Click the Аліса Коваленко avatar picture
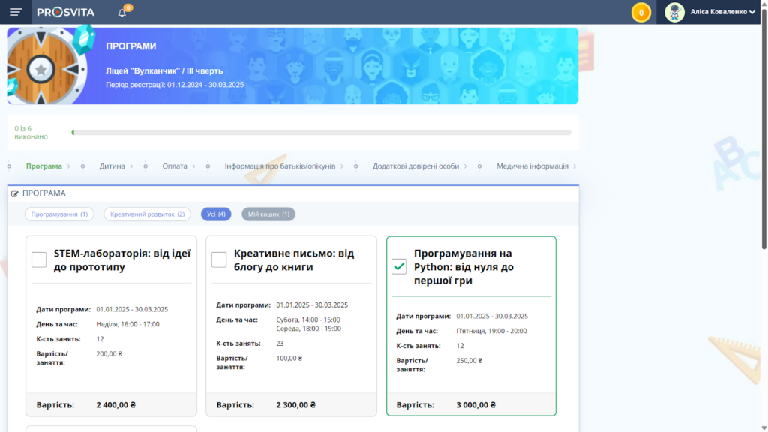This screenshot has width=768, height=432. pyautogui.click(x=673, y=12)
